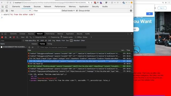Switch to Headers tab of the request
The width and height of the screenshot is (171, 96).
tap(34, 44)
